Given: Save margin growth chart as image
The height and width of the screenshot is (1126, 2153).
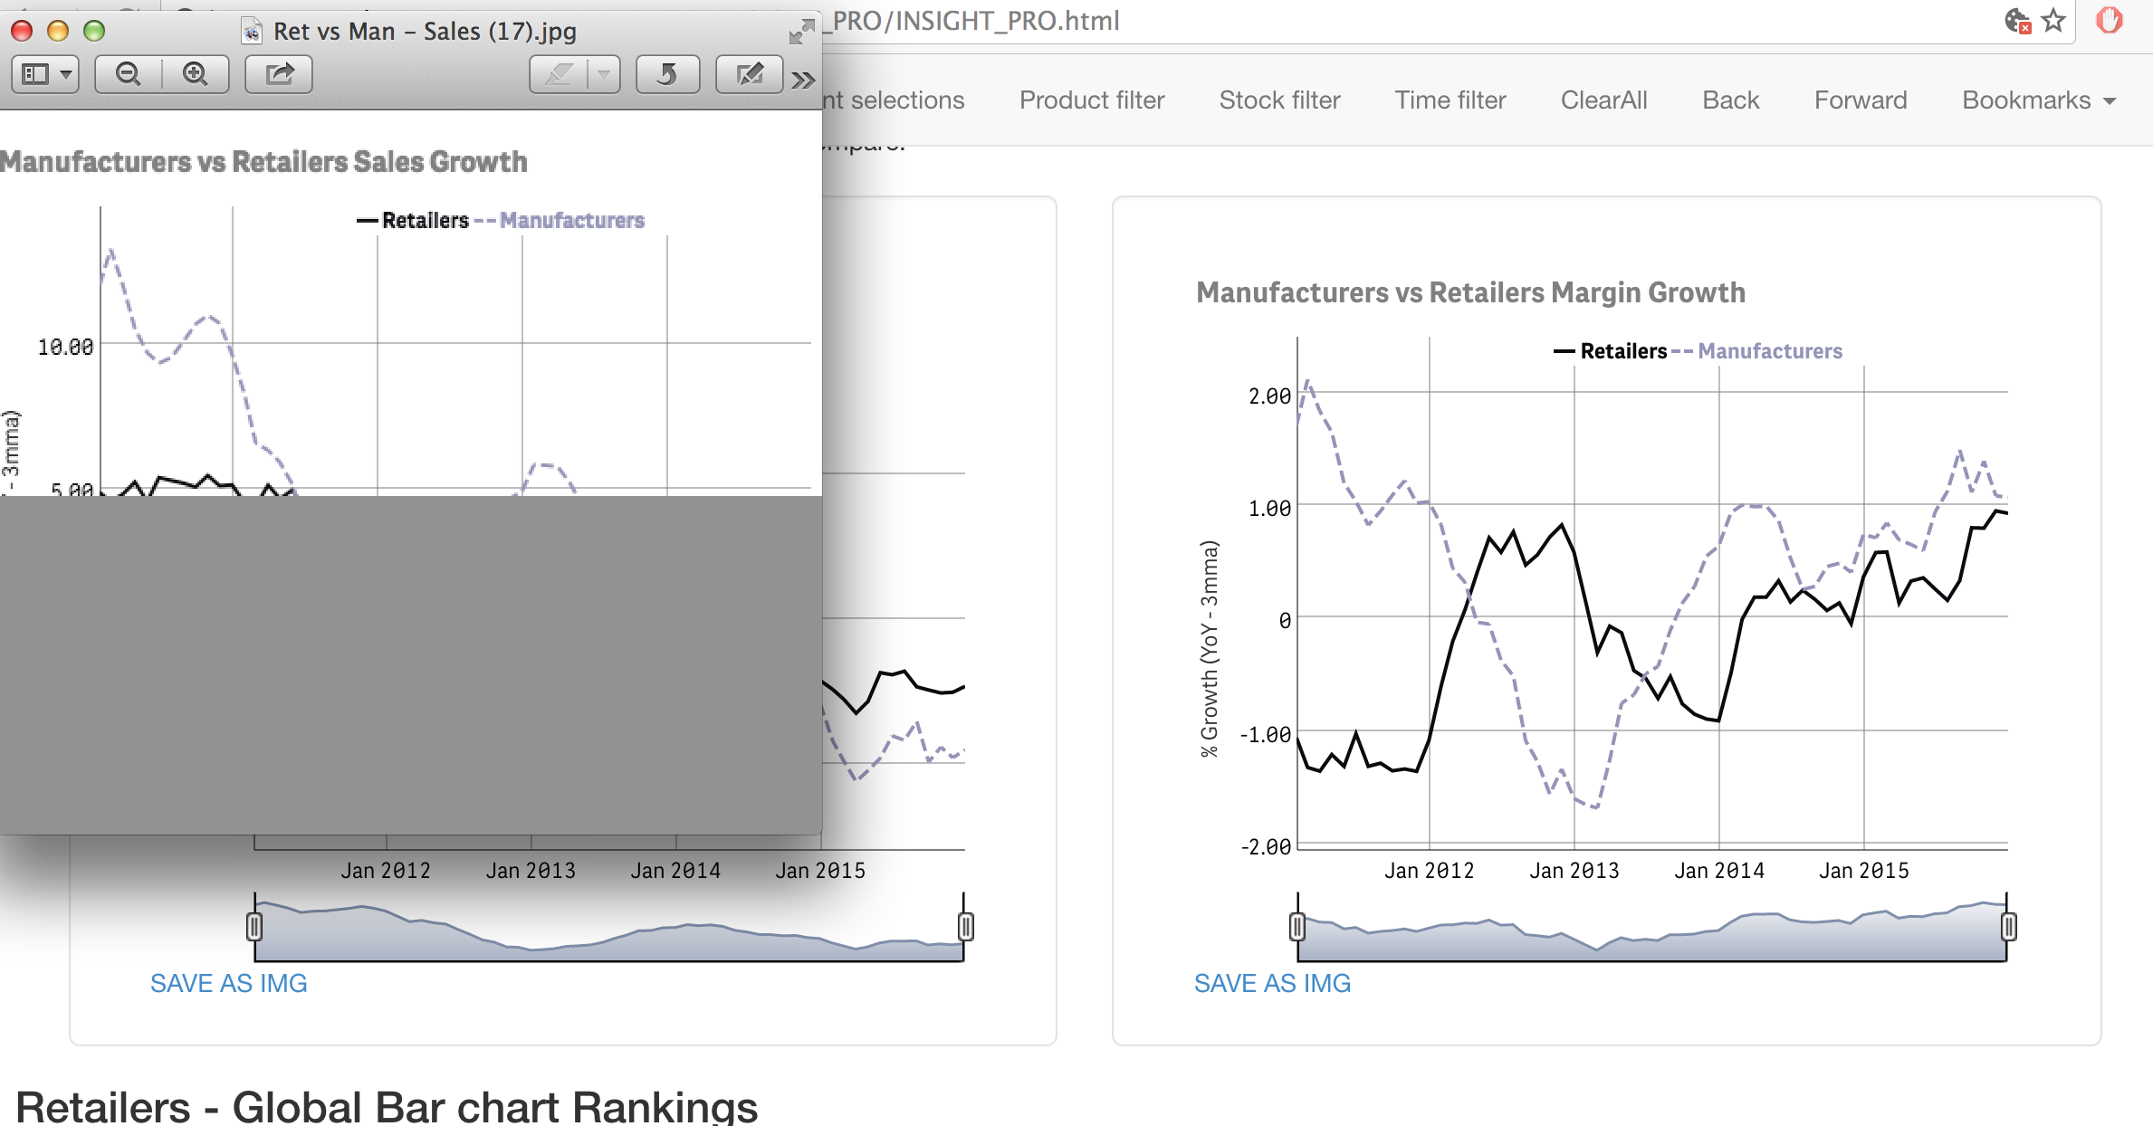Looking at the screenshot, I should click(x=1272, y=983).
